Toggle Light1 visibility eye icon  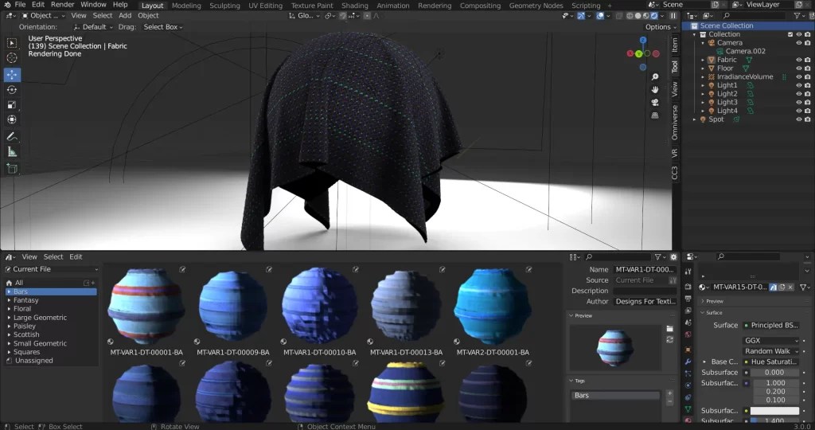[x=799, y=85]
